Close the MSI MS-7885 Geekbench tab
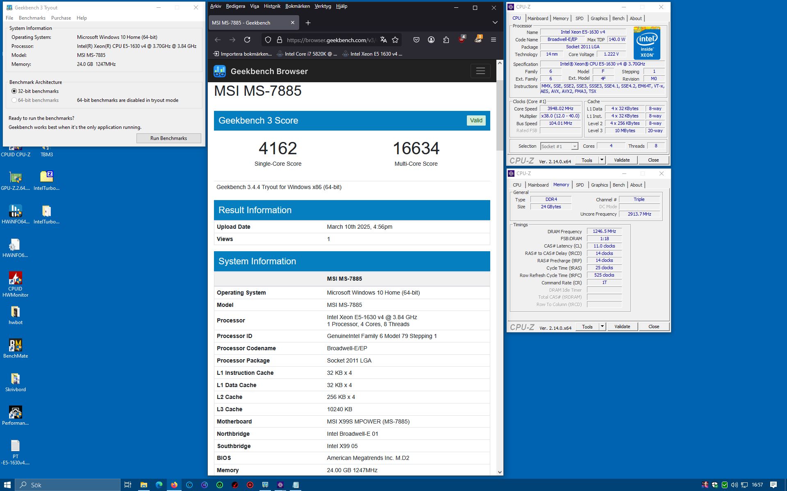The height and width of the screenshot is (491, 787). [x=292, y=23]
